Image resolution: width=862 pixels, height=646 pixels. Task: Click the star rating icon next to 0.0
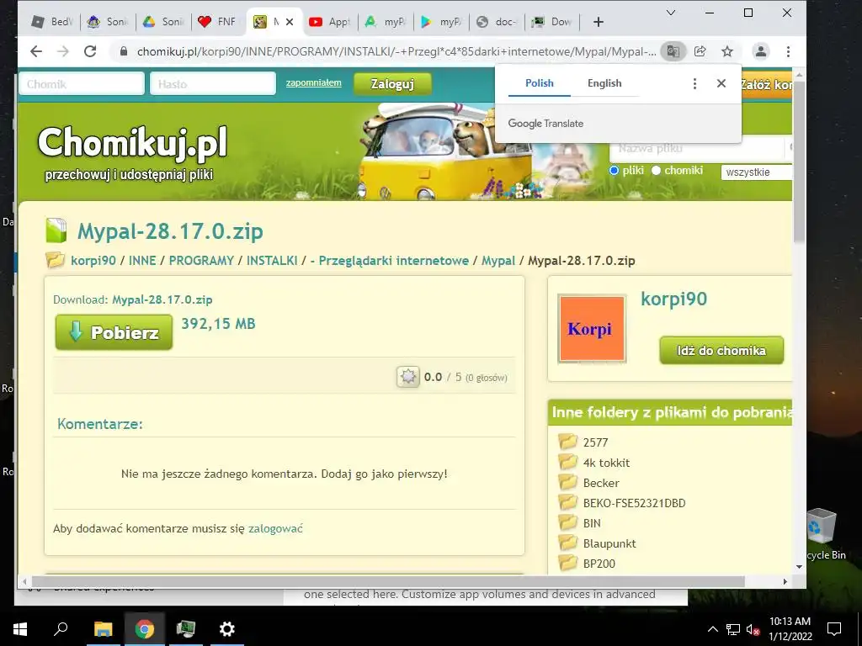coord(408,377)
